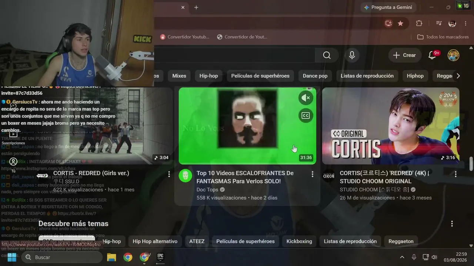Open File Explorer from the taskbar
The height and width of the screenshot is (266, 474).
point(111,257)
